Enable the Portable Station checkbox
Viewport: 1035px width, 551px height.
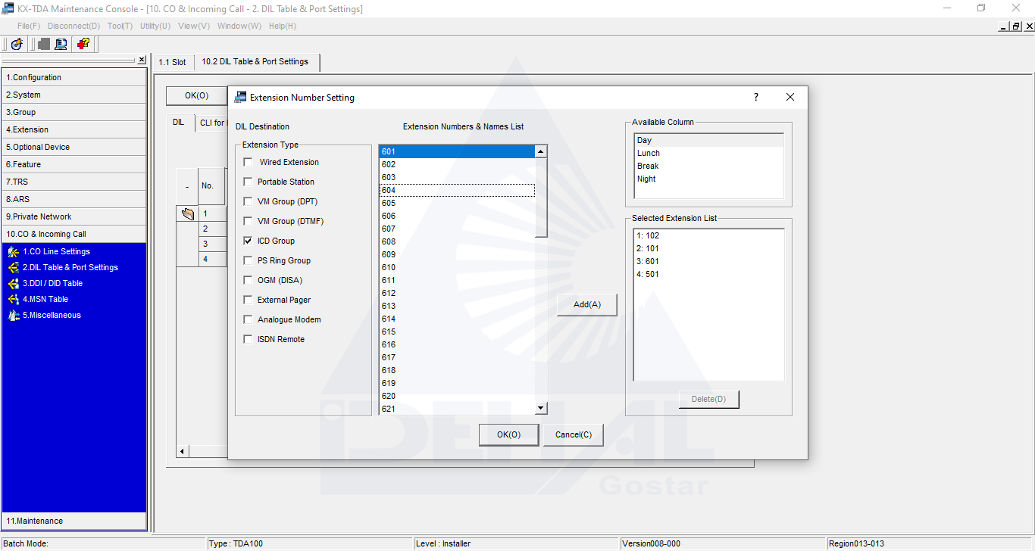[x=248, y=182]
